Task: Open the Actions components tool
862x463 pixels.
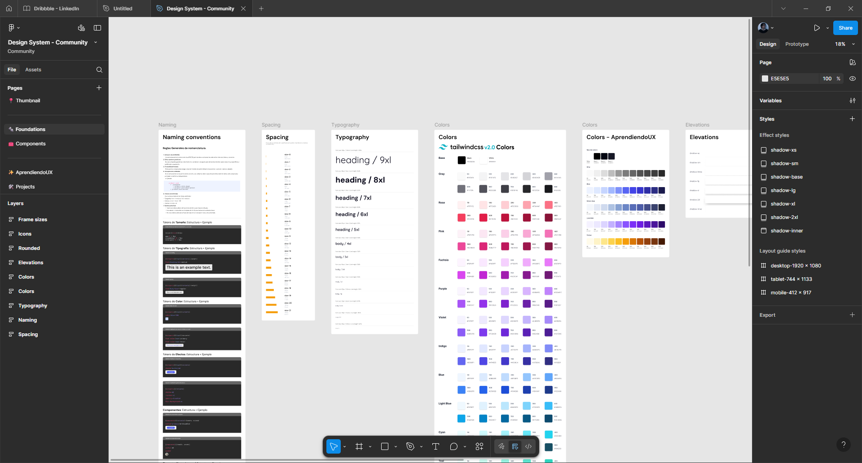Action: (479, 446)
